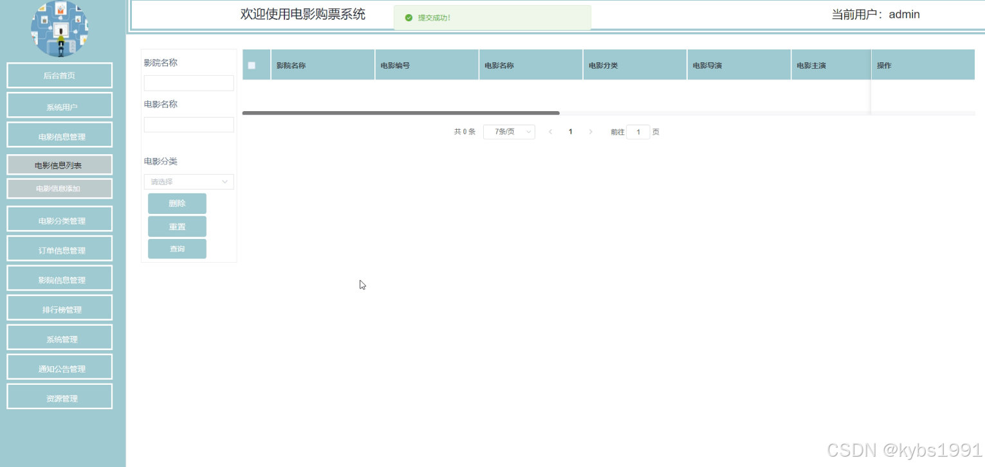Expand 通知公告管理 sidebar menu

pyautogui.click(x=59, y=366)
